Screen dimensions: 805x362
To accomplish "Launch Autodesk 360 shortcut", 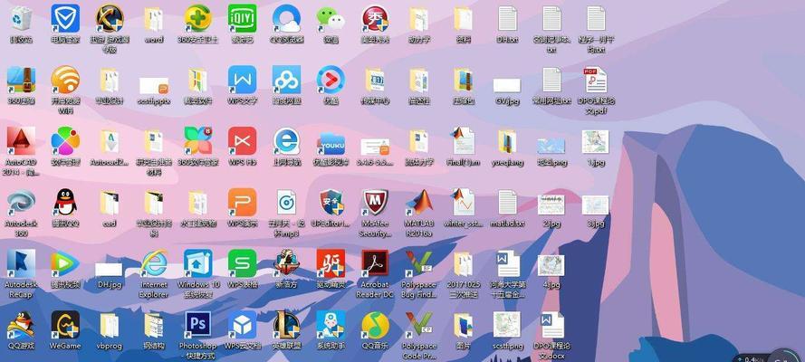I will [x=21, y=203].
